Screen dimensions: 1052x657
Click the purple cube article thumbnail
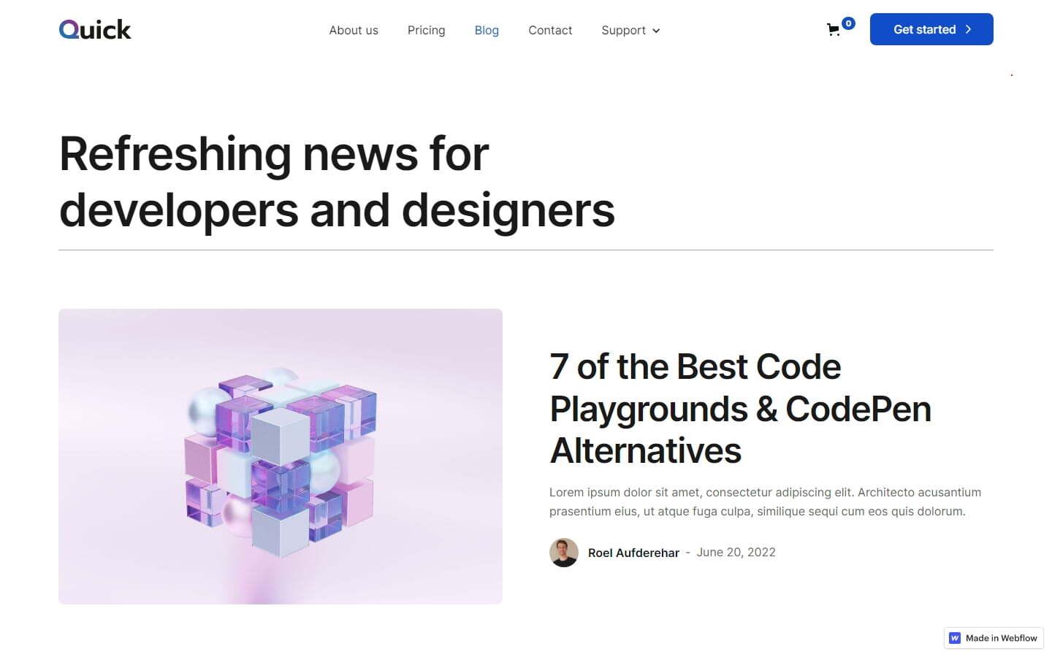pos(281,456)
